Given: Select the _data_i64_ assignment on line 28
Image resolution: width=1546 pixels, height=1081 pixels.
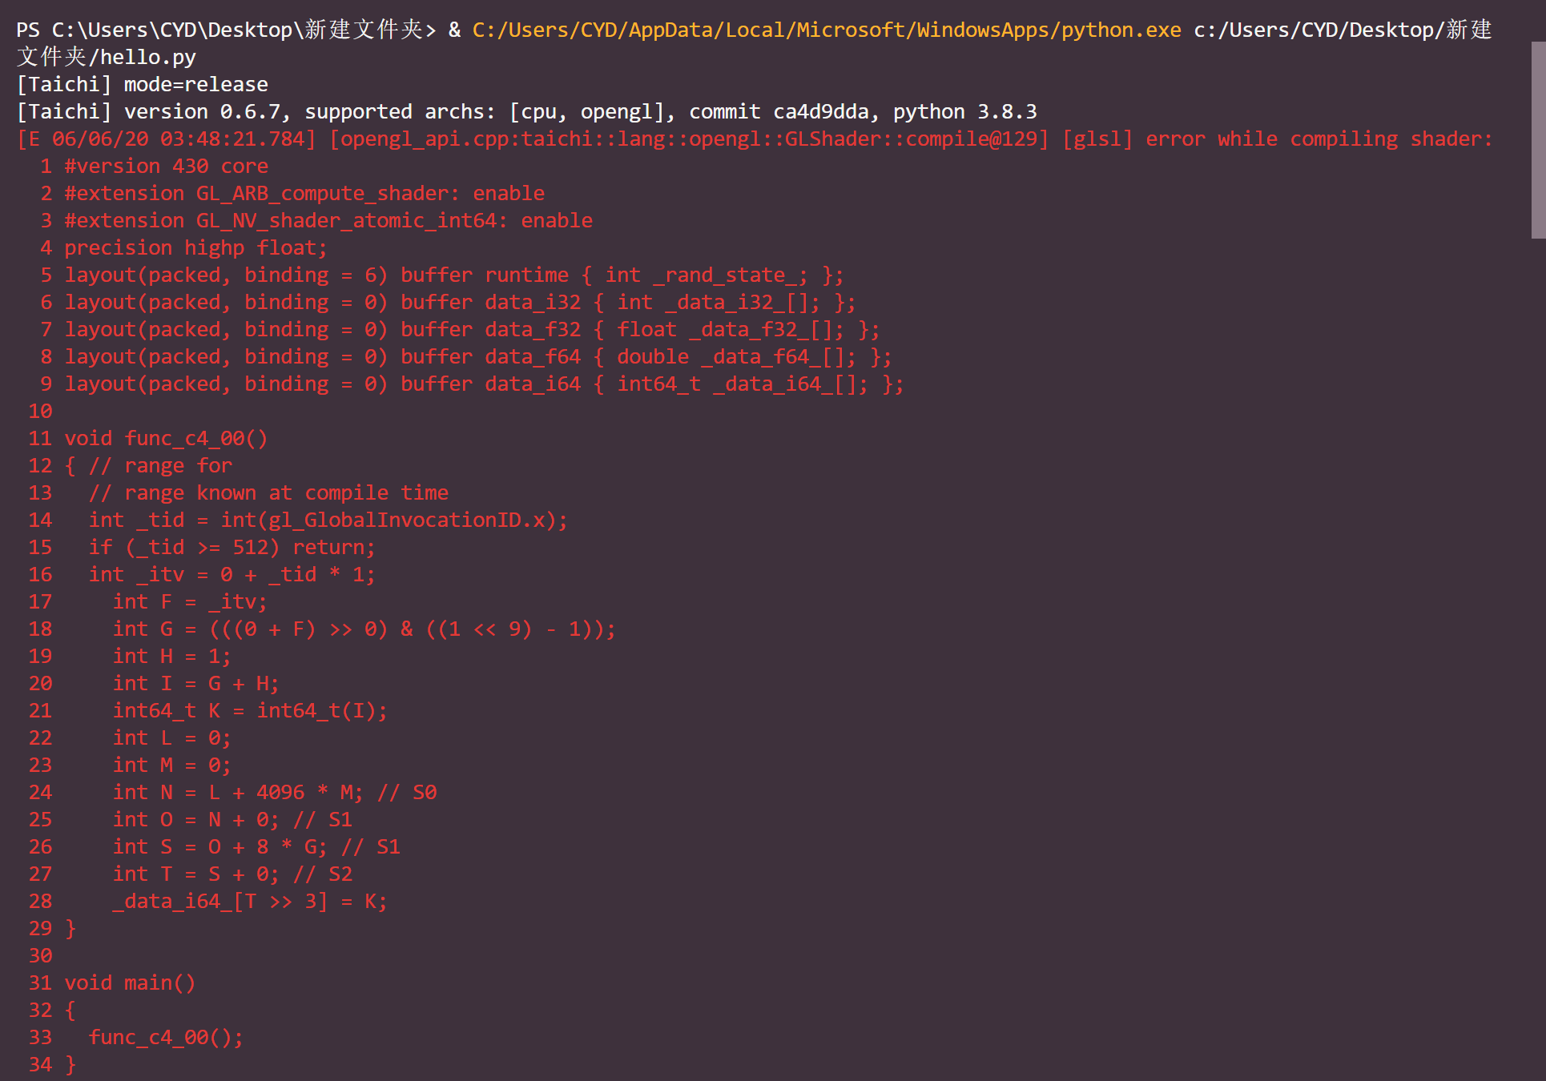Looking at the screenshot, I should (248, 901).
